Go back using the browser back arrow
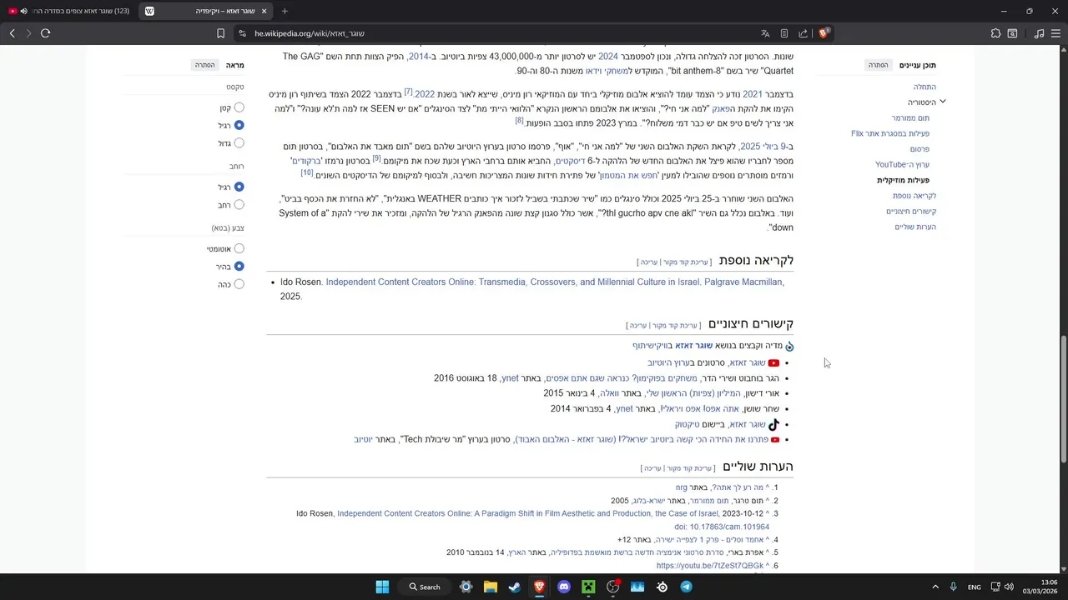1068x600 pixels. point(12,33)
